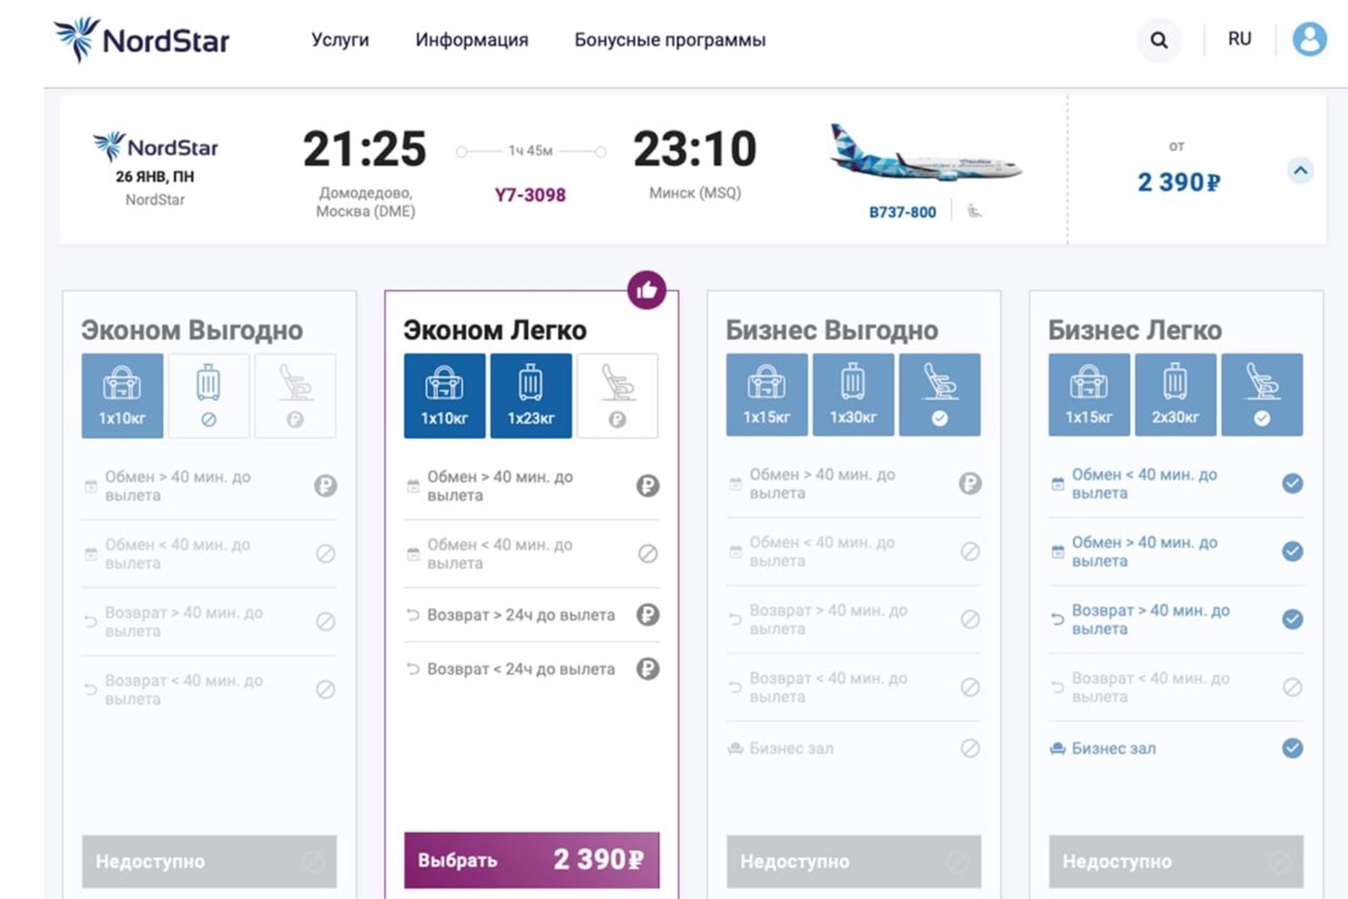Click the Бизнес зал checkmark in Бизнес Легко
The image size is (1348, 899).
(x=1292, y=748)
